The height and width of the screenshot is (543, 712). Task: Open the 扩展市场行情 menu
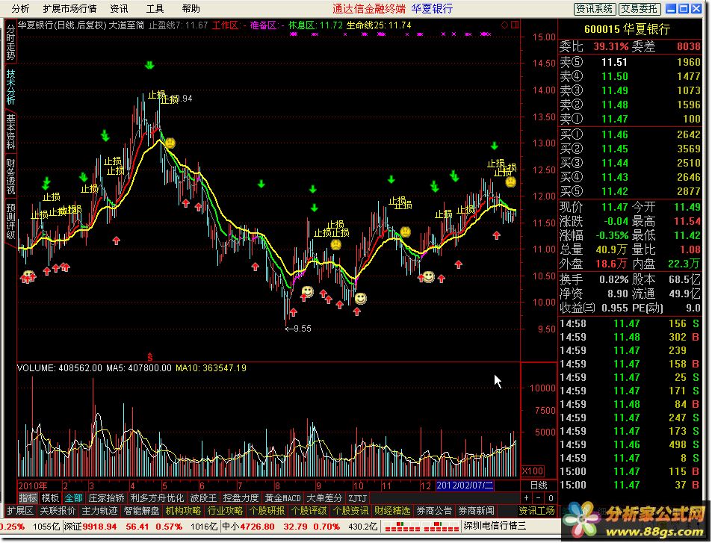pyautogui.click(x=69, y=9)
